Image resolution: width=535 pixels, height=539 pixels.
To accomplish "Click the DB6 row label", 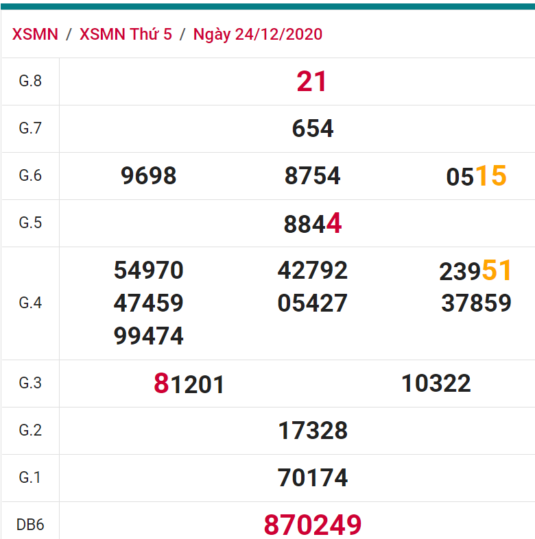I will (30, 525).
